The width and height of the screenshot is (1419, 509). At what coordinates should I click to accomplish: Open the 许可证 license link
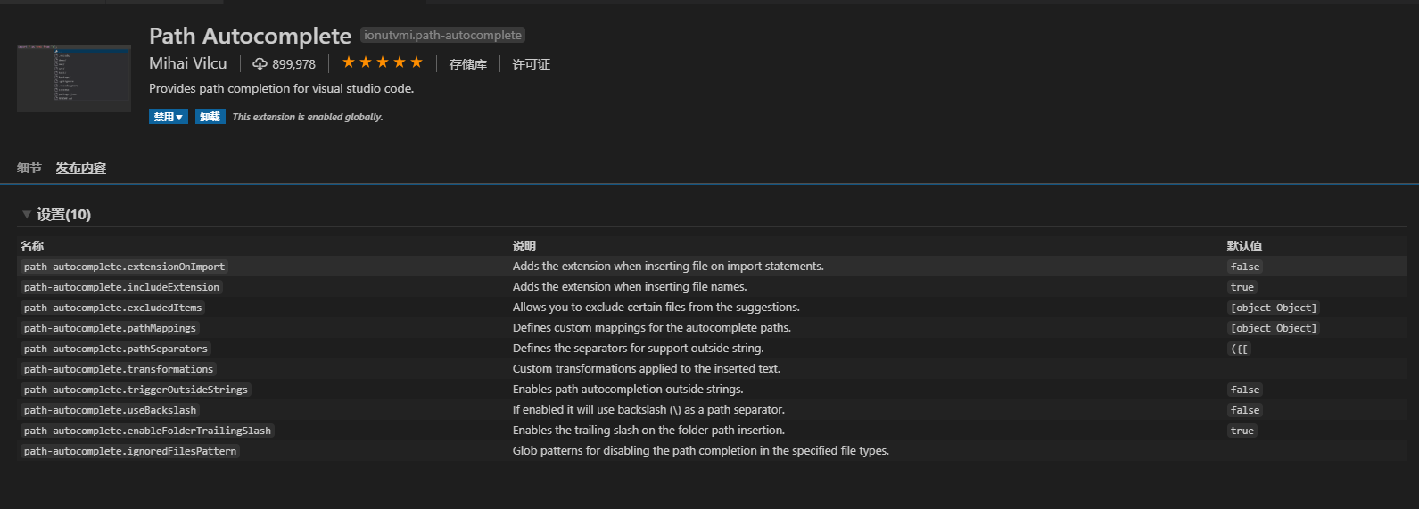tap(531, 64)
